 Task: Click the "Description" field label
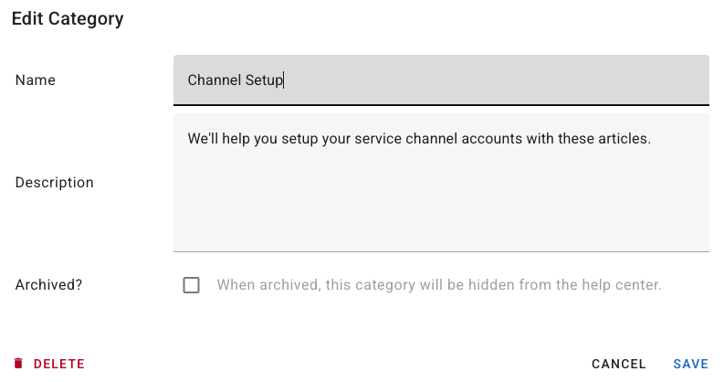[x=55, y=183]
